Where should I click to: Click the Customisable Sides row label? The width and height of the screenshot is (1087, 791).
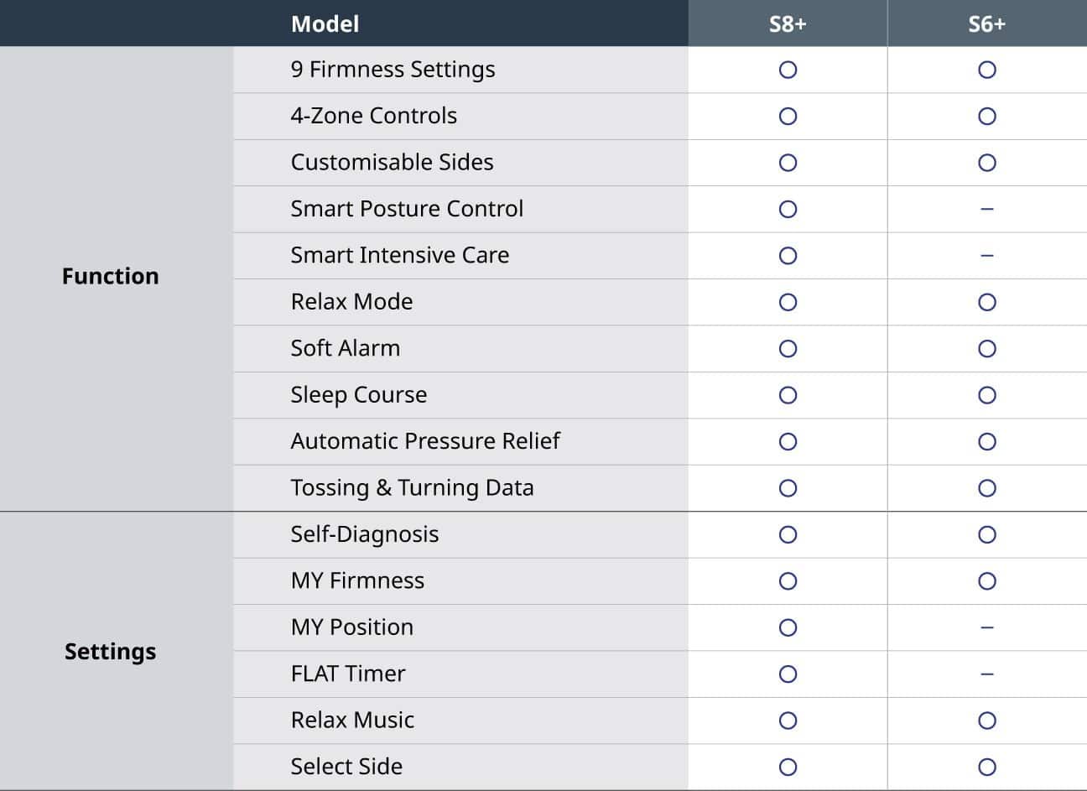tap(392, 162)
